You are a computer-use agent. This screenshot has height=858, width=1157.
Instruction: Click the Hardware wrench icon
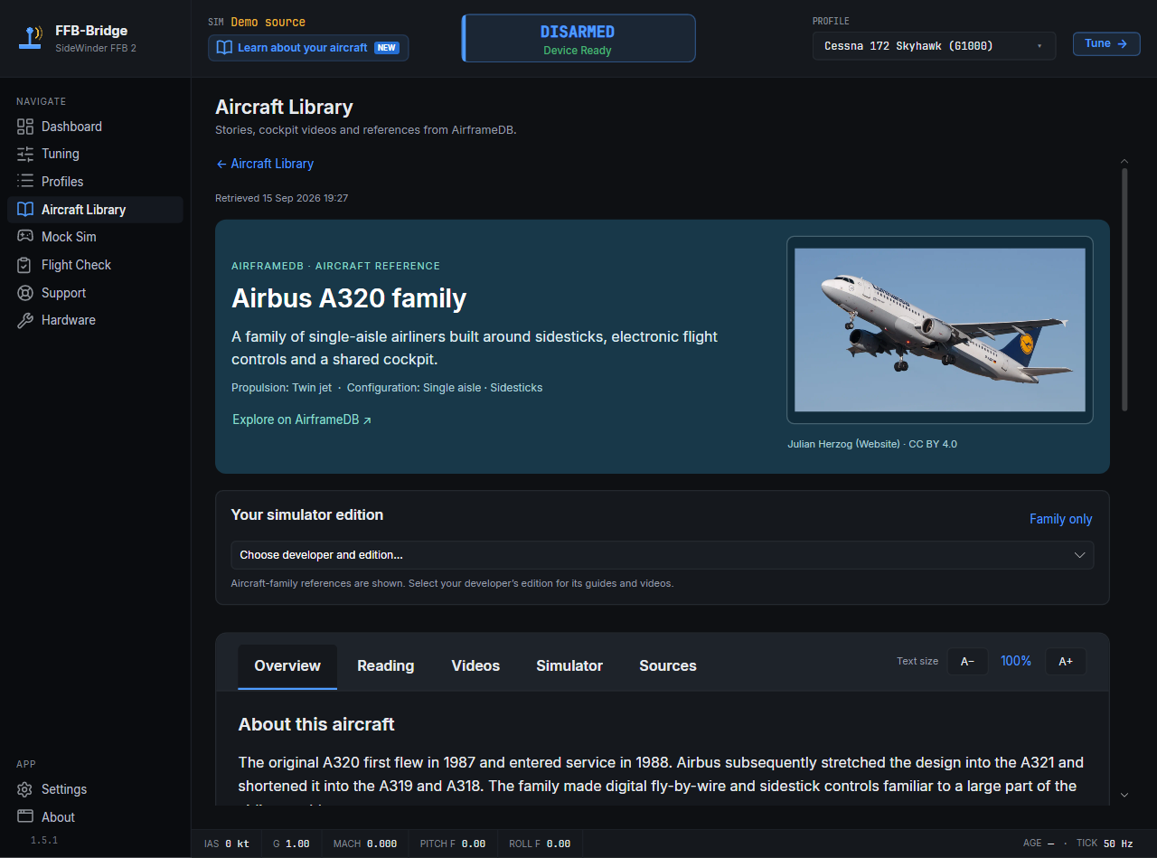point(25,320)
